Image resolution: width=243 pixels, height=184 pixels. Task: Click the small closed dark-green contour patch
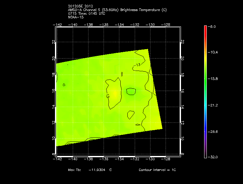[131, 91]
